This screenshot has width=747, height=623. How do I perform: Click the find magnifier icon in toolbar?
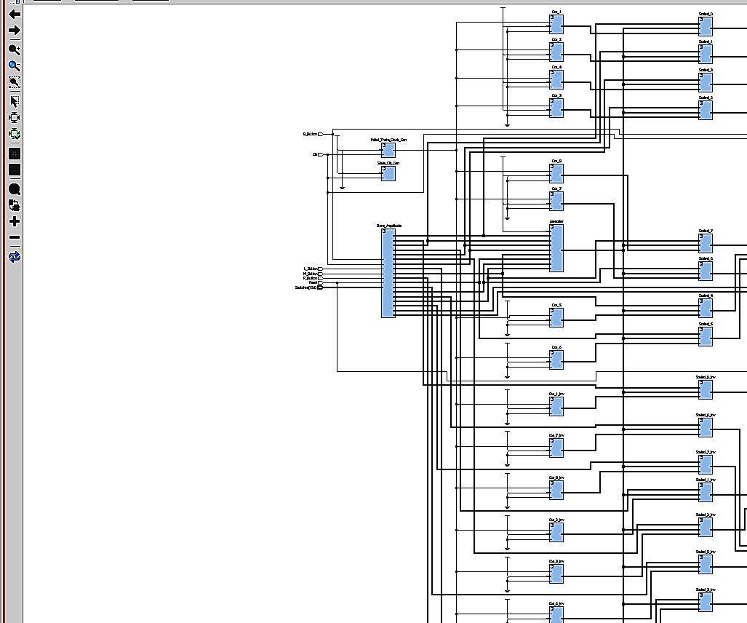[x=14, y=189]
